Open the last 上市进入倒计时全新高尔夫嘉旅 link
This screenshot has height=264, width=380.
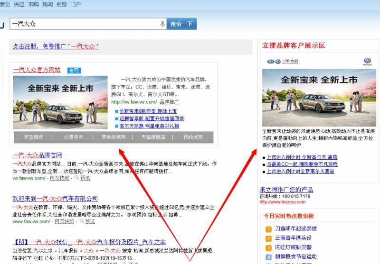tap(301, 172)
